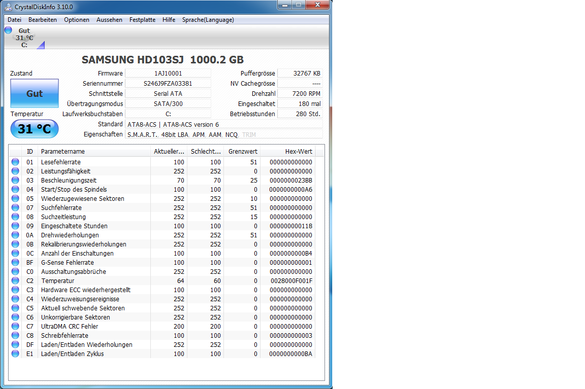Click the Grenzwert column header
585x389 pixels.
[x=242, y=151]
